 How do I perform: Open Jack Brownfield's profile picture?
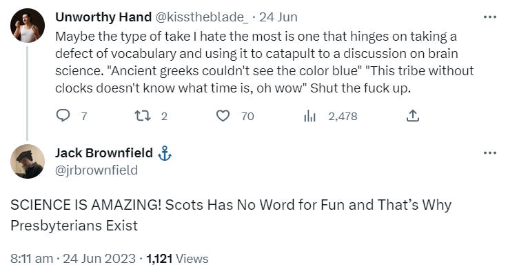28,161
